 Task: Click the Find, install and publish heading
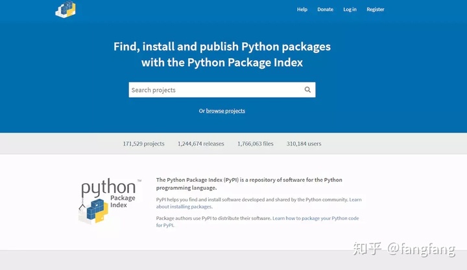(222, 54)
